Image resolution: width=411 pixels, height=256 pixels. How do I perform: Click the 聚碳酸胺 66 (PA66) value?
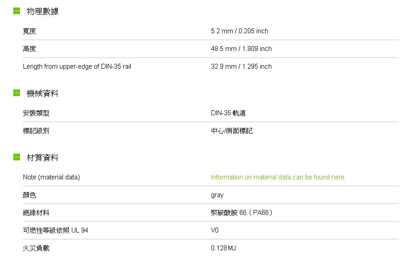click(x=242, y=213)
